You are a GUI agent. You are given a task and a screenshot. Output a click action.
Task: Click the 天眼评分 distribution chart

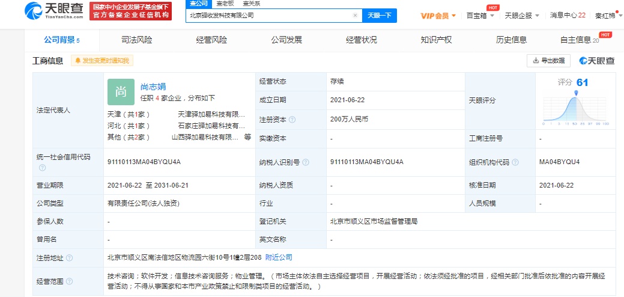pos(575,109)
